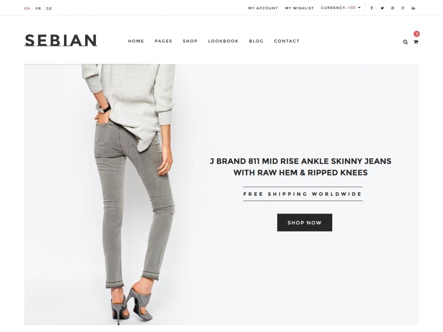Open My Account link

click(x=263, y=8)
